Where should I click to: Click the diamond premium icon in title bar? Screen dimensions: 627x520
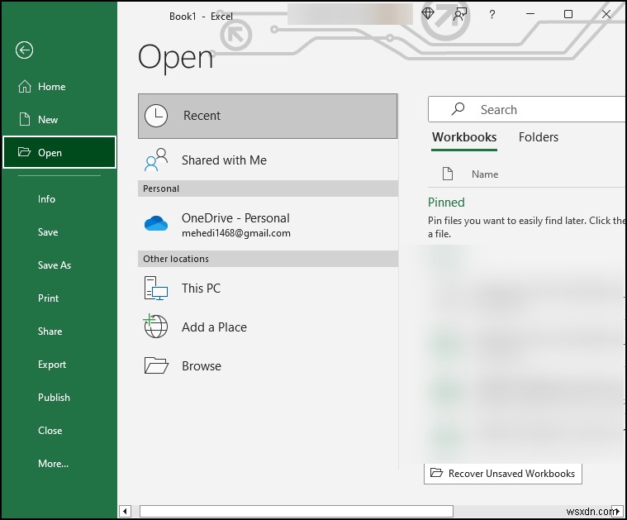428,14
